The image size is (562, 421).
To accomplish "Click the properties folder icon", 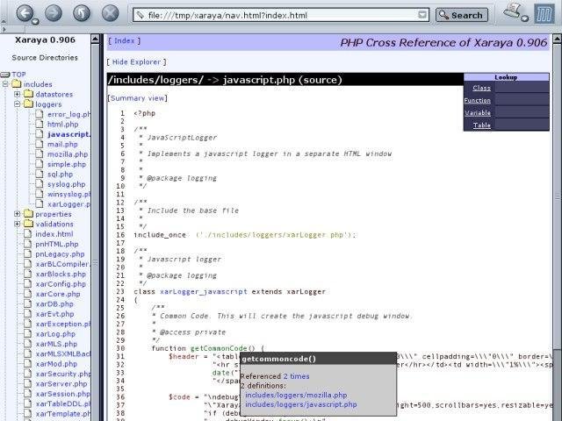I will (x=28, y=214).
